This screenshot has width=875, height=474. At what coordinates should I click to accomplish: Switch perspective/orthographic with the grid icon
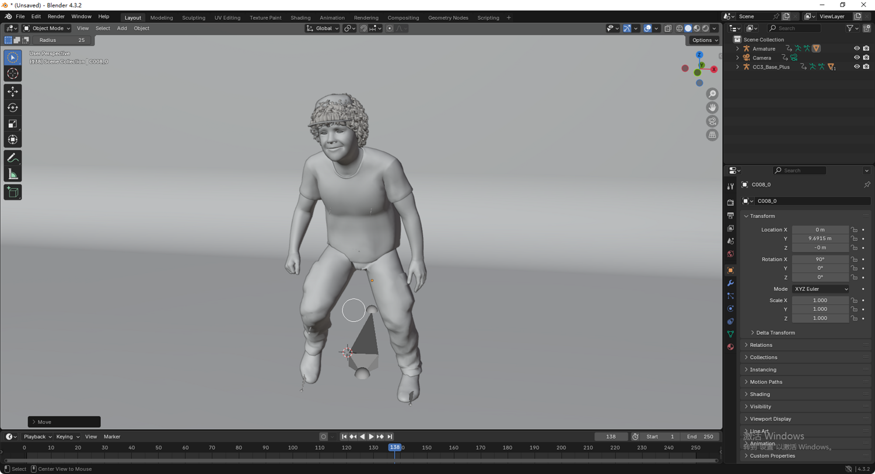712,135
